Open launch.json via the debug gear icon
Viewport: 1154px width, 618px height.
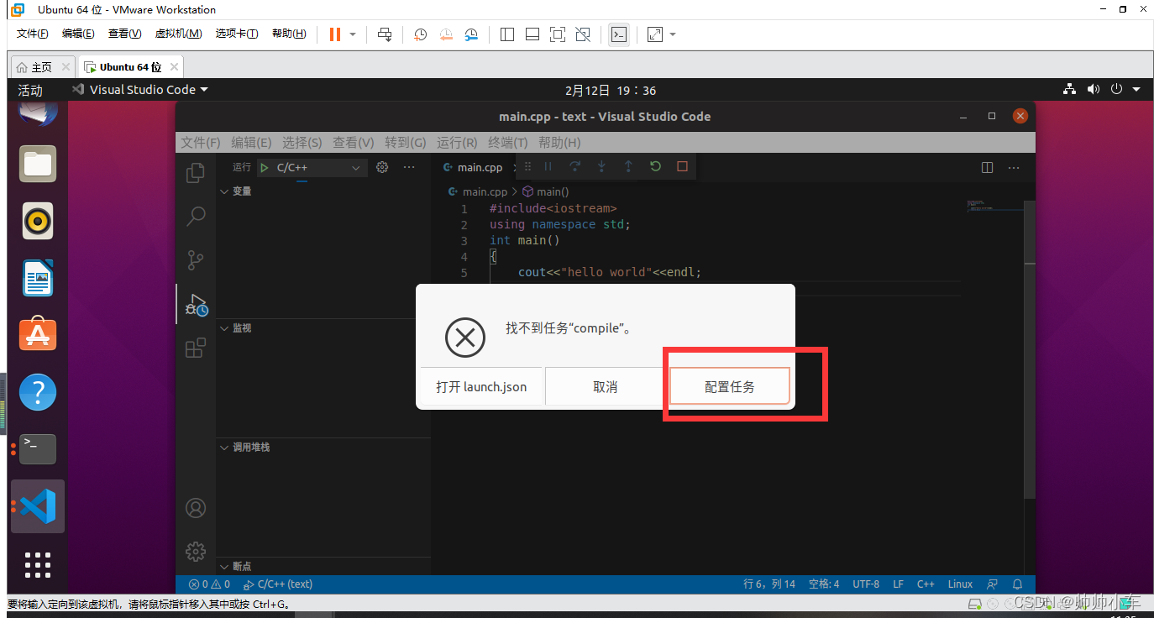(x=382, y=167)
